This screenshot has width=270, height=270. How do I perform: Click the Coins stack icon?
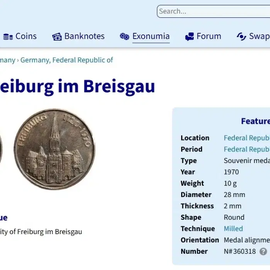pyautogui.click(x=8, y=37)
